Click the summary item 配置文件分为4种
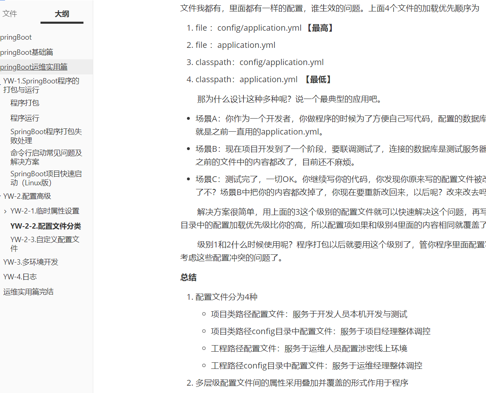Image resolution: width=486 pixels, height=393 pixels. point(227,297)
